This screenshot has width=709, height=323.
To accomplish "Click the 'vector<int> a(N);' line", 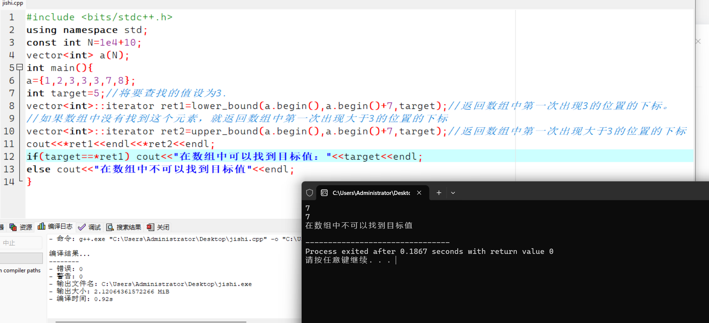I will pos(78,55).
